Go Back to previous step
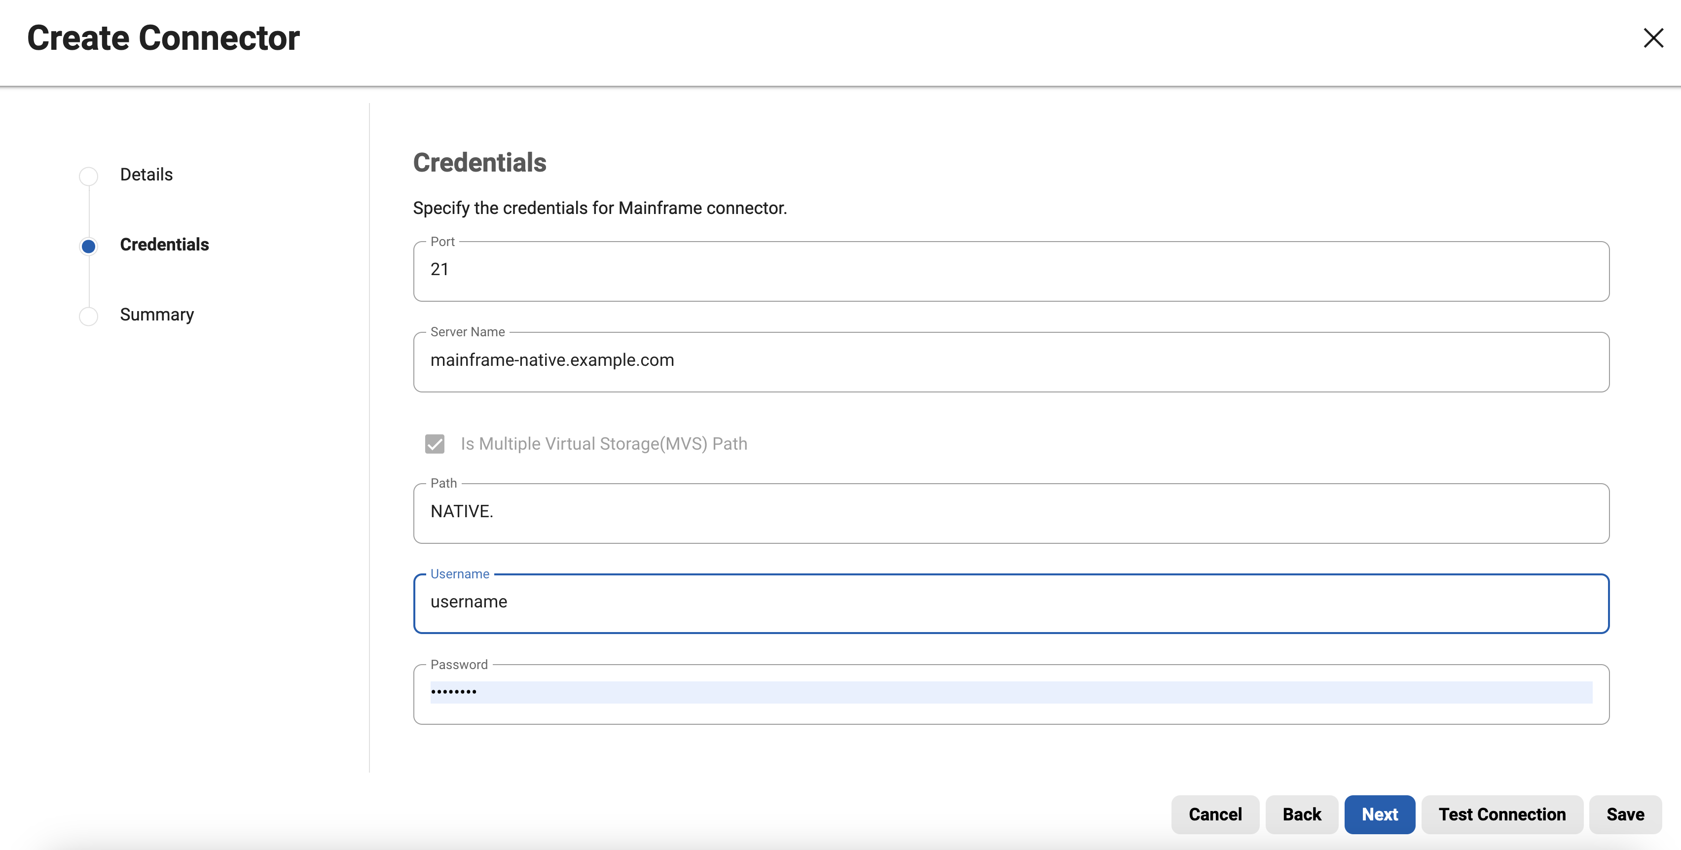Screen dimensions: 1681x850 point(1301,814)
